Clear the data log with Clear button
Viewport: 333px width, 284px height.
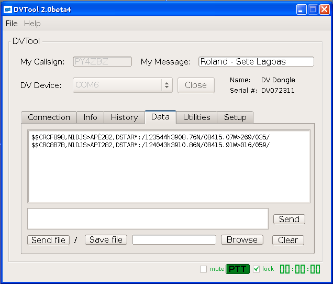click(x=288, y=240)
